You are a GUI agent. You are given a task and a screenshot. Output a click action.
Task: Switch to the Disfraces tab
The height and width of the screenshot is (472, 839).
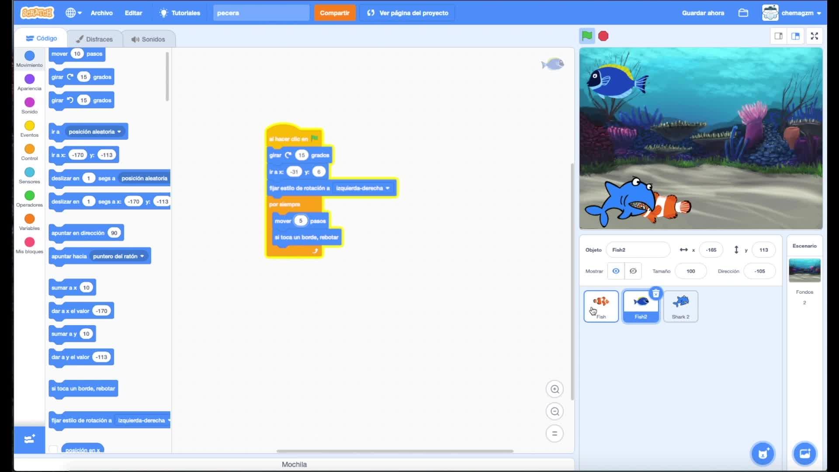click(x=94, y=39)
